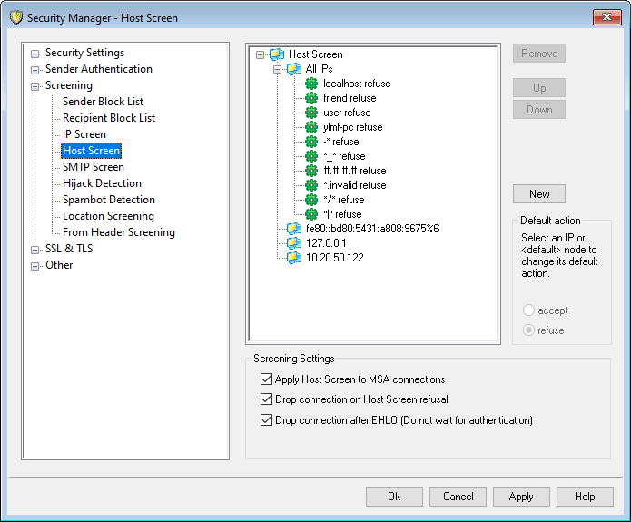Disable Apply Host Screen to MSA connections
This screenshot has width=631, height=522.
click(x=266, y=379)
